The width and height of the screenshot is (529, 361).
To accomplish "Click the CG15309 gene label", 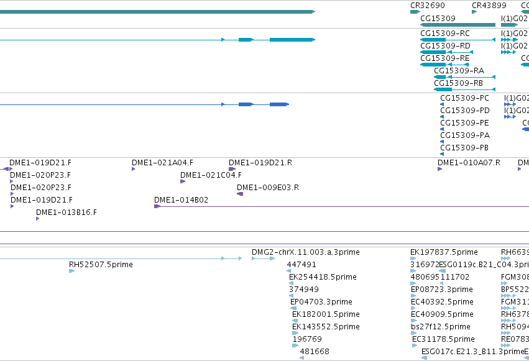I will point(438,18).
